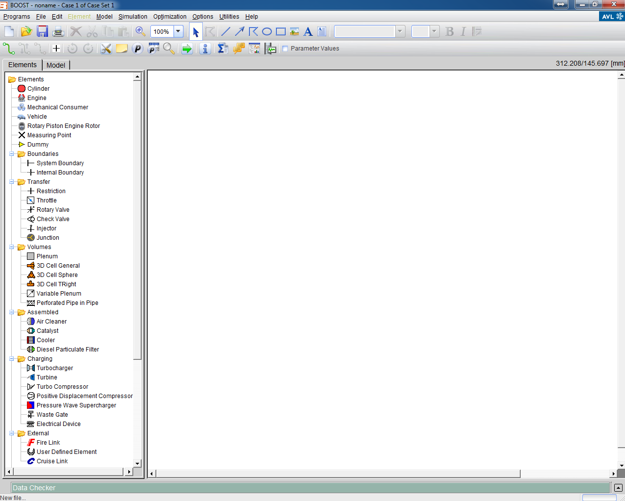Click the zoom 100% input field
The width and height of the screenshot is (625, 501).
coord(162,32)
